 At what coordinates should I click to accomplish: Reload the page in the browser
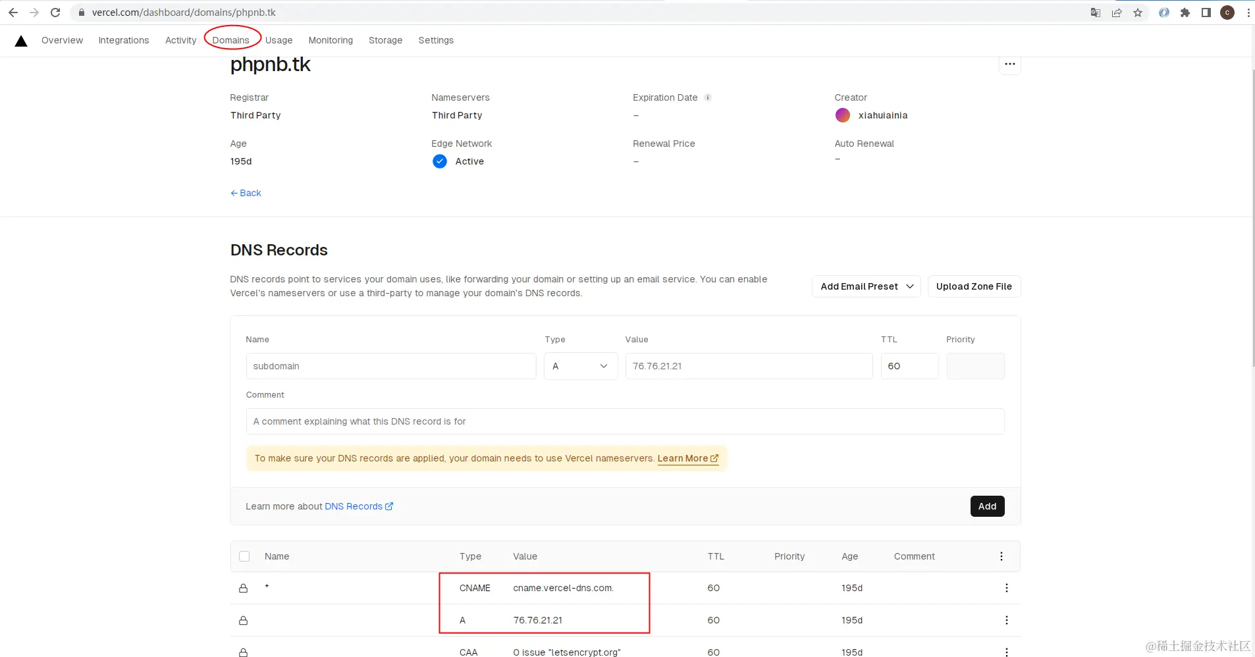[55, 13]
